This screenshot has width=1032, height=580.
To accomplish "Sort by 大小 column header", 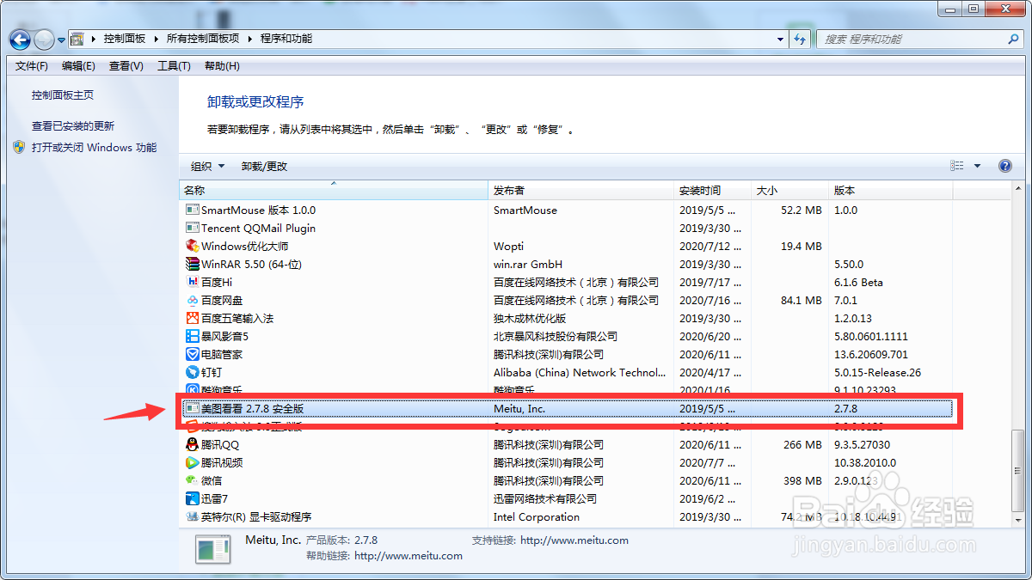I will pyautogui.click(x=790, y=191).
